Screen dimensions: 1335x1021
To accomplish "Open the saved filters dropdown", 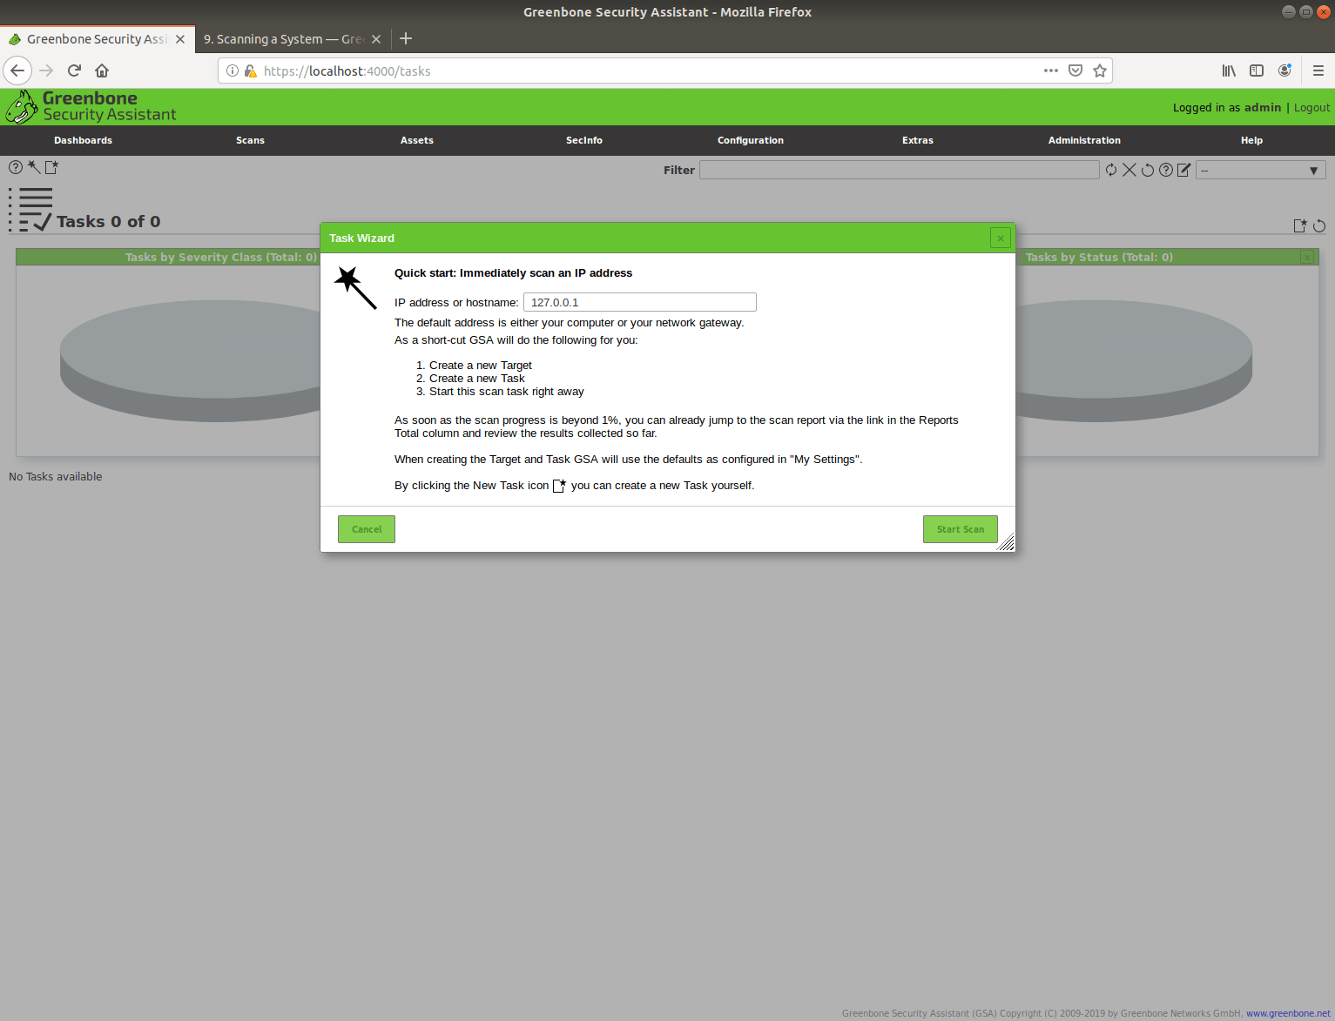I will [x=1260, y=170].
